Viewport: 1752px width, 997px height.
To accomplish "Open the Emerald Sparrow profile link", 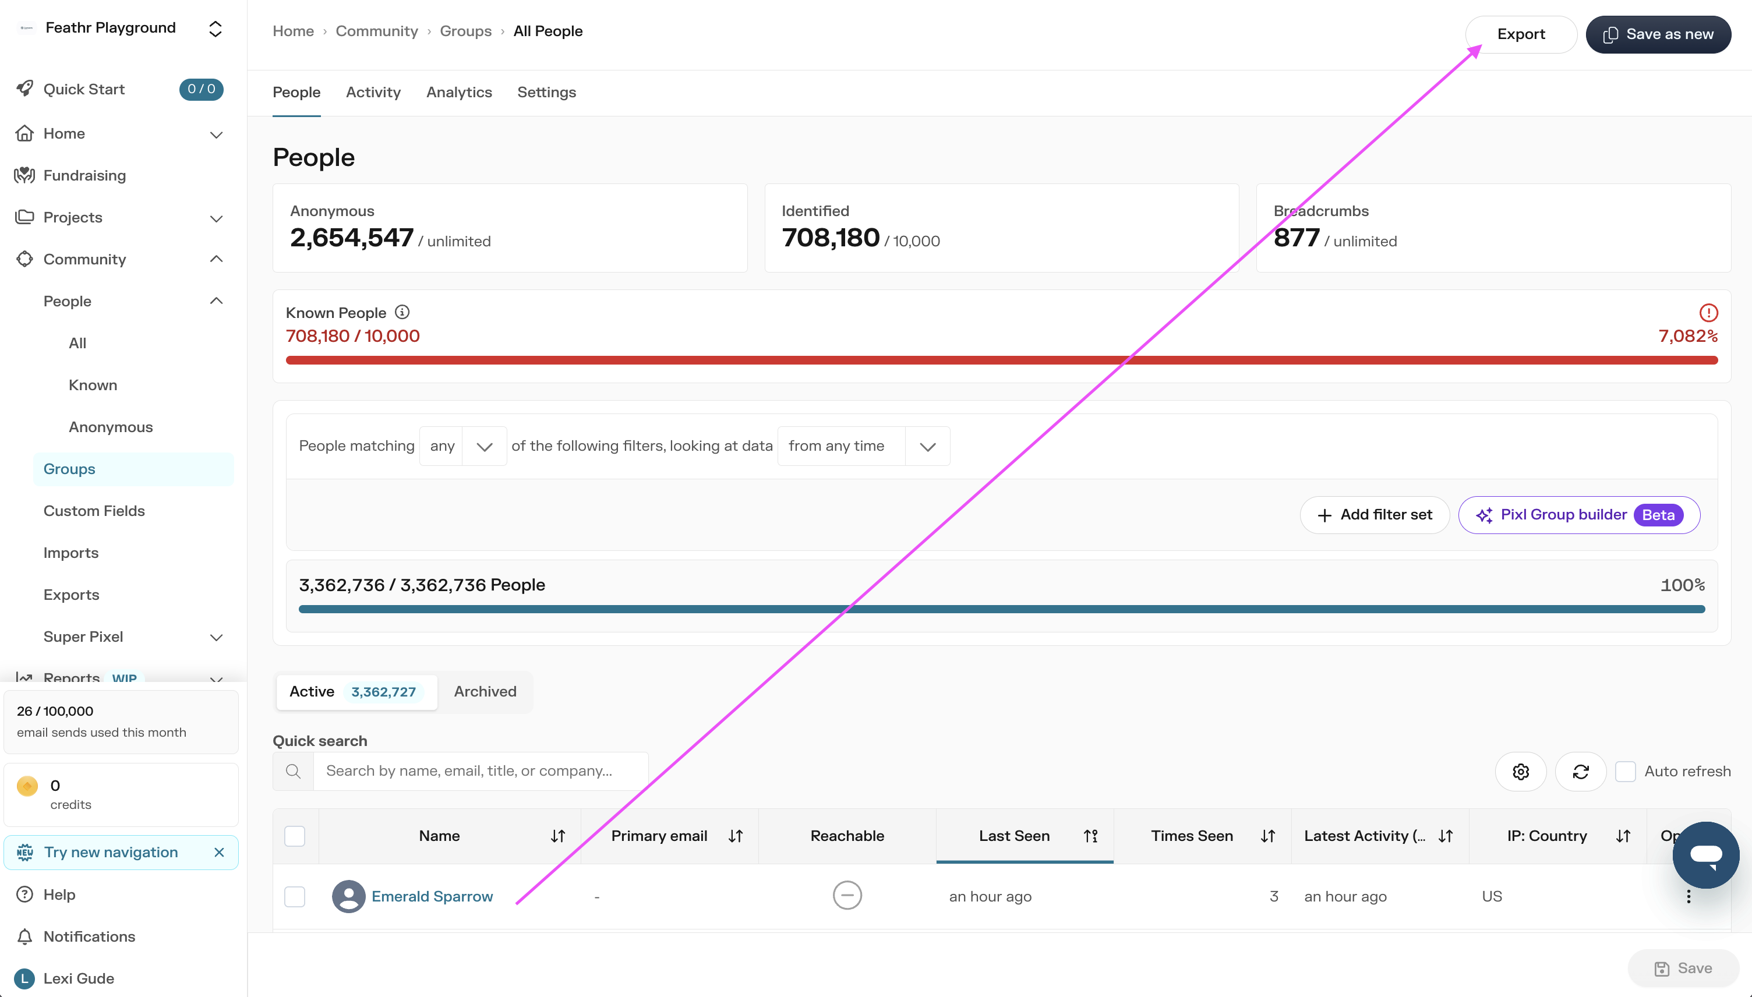I will click(x=432, y=896).
